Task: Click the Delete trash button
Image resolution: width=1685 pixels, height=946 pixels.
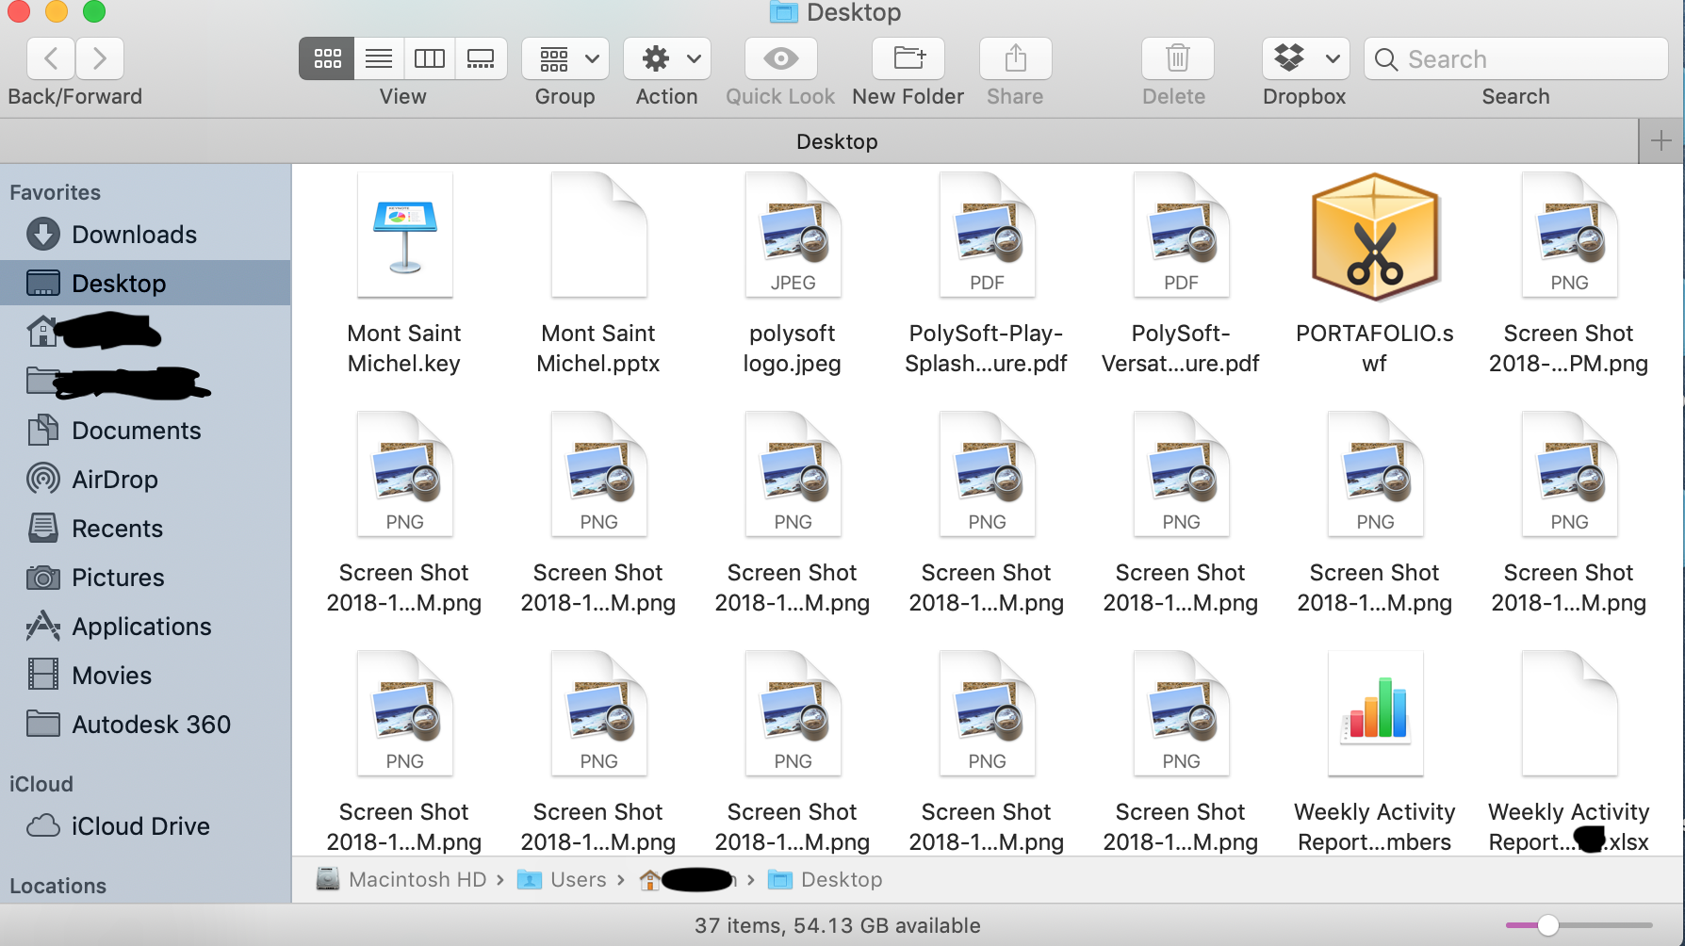Action: [x=1177, y=58]
